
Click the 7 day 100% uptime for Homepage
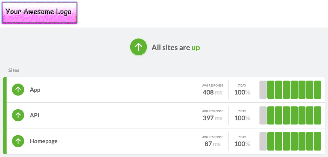242,143
